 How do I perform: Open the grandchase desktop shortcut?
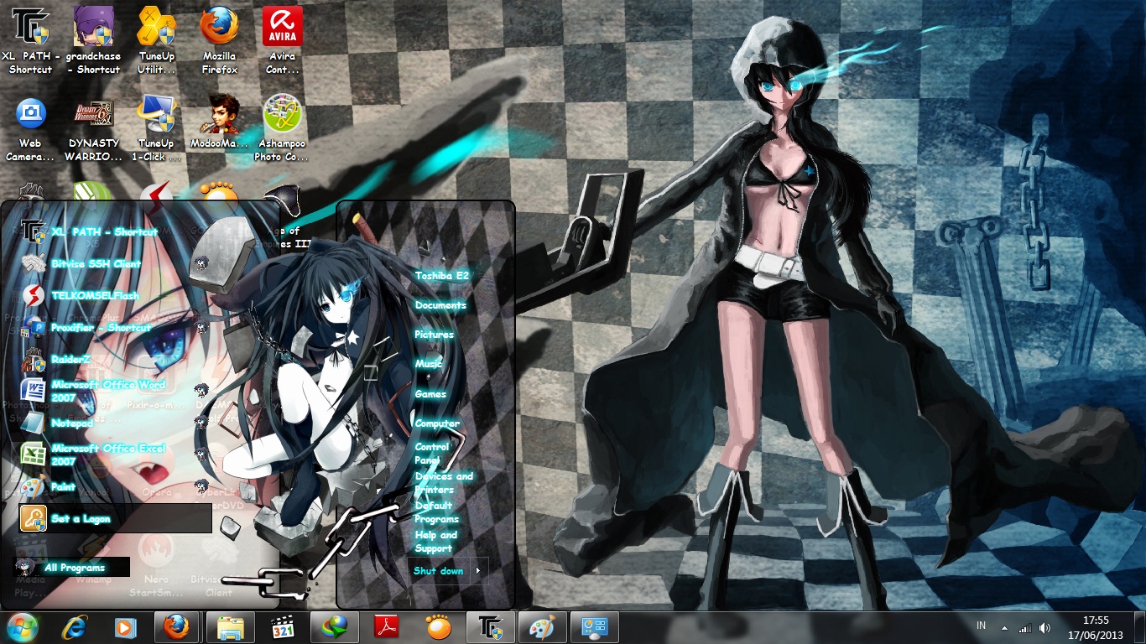tap(94, 40)
